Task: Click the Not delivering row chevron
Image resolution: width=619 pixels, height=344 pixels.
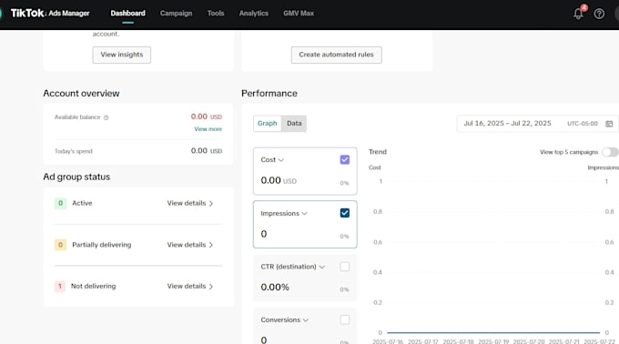Action: tap(211, 287)
